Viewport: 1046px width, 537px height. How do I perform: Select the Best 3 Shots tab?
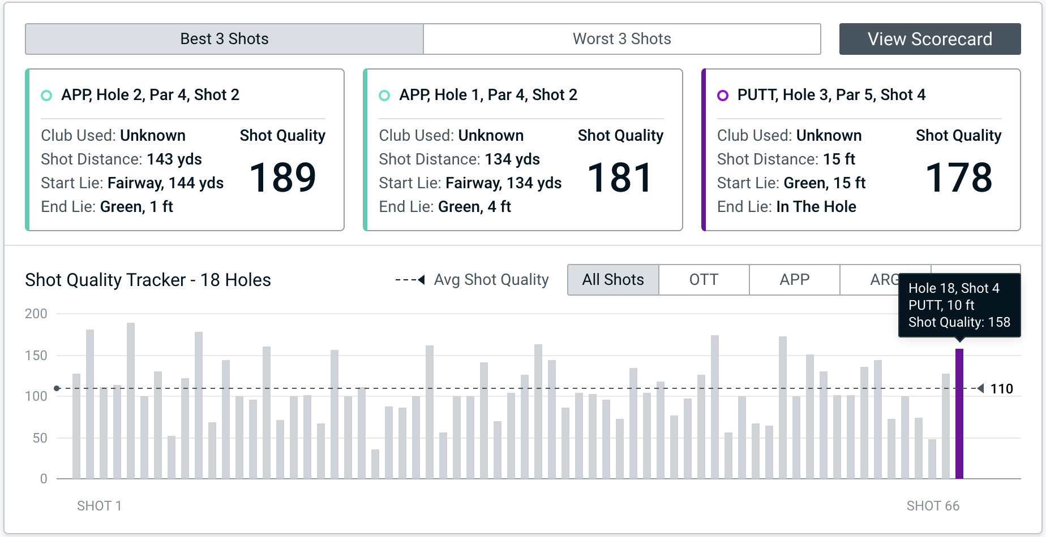coord(224,39)
